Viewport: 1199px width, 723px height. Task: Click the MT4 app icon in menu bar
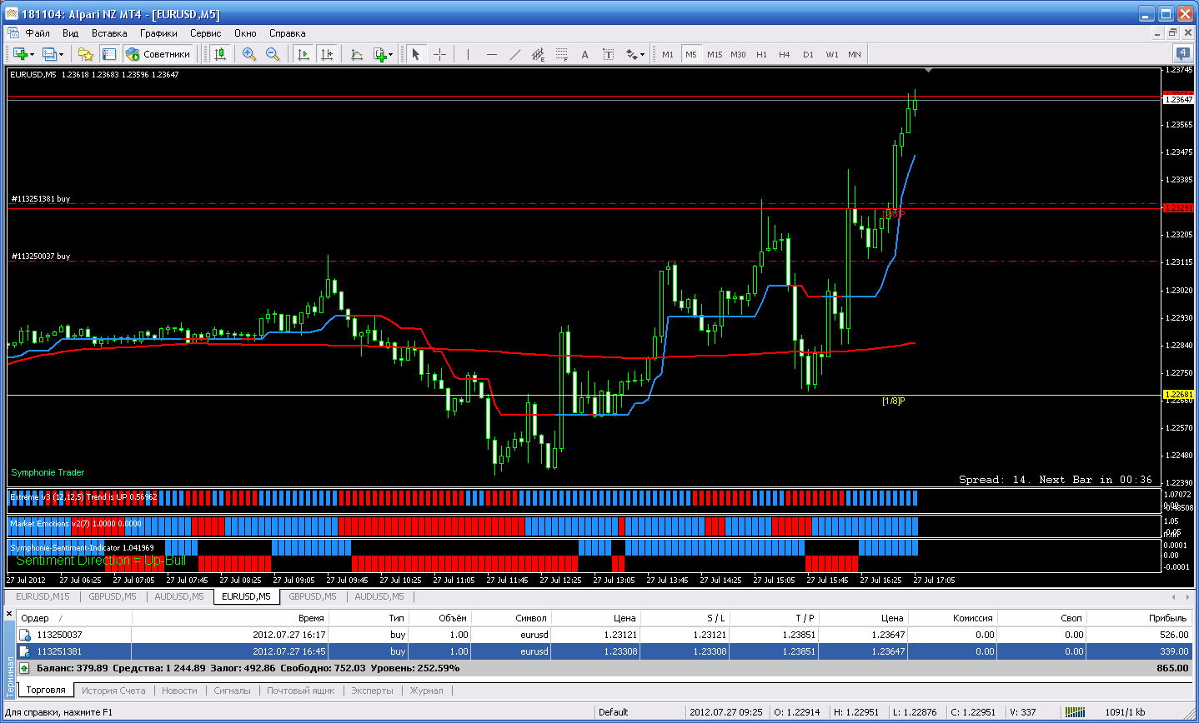13,33
